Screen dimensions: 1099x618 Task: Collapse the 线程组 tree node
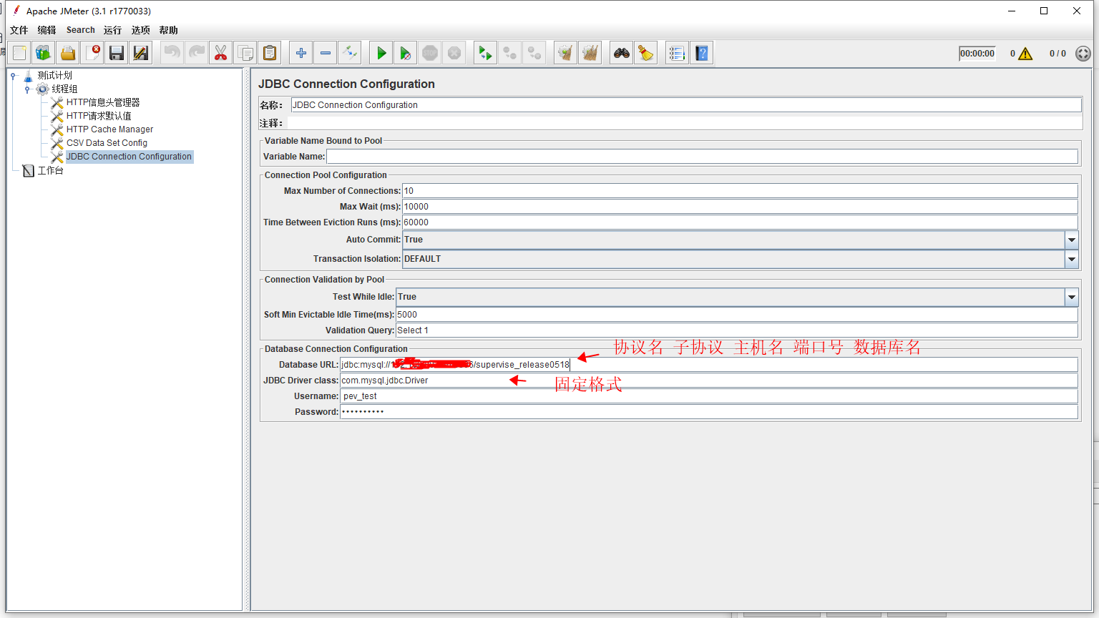[27, 89]
